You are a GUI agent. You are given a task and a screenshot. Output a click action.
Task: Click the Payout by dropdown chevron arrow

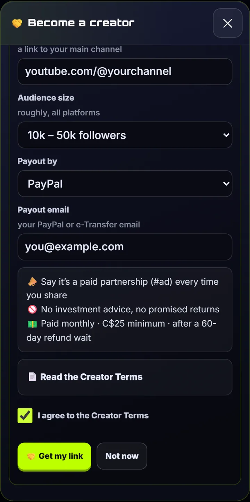point(226,183)
